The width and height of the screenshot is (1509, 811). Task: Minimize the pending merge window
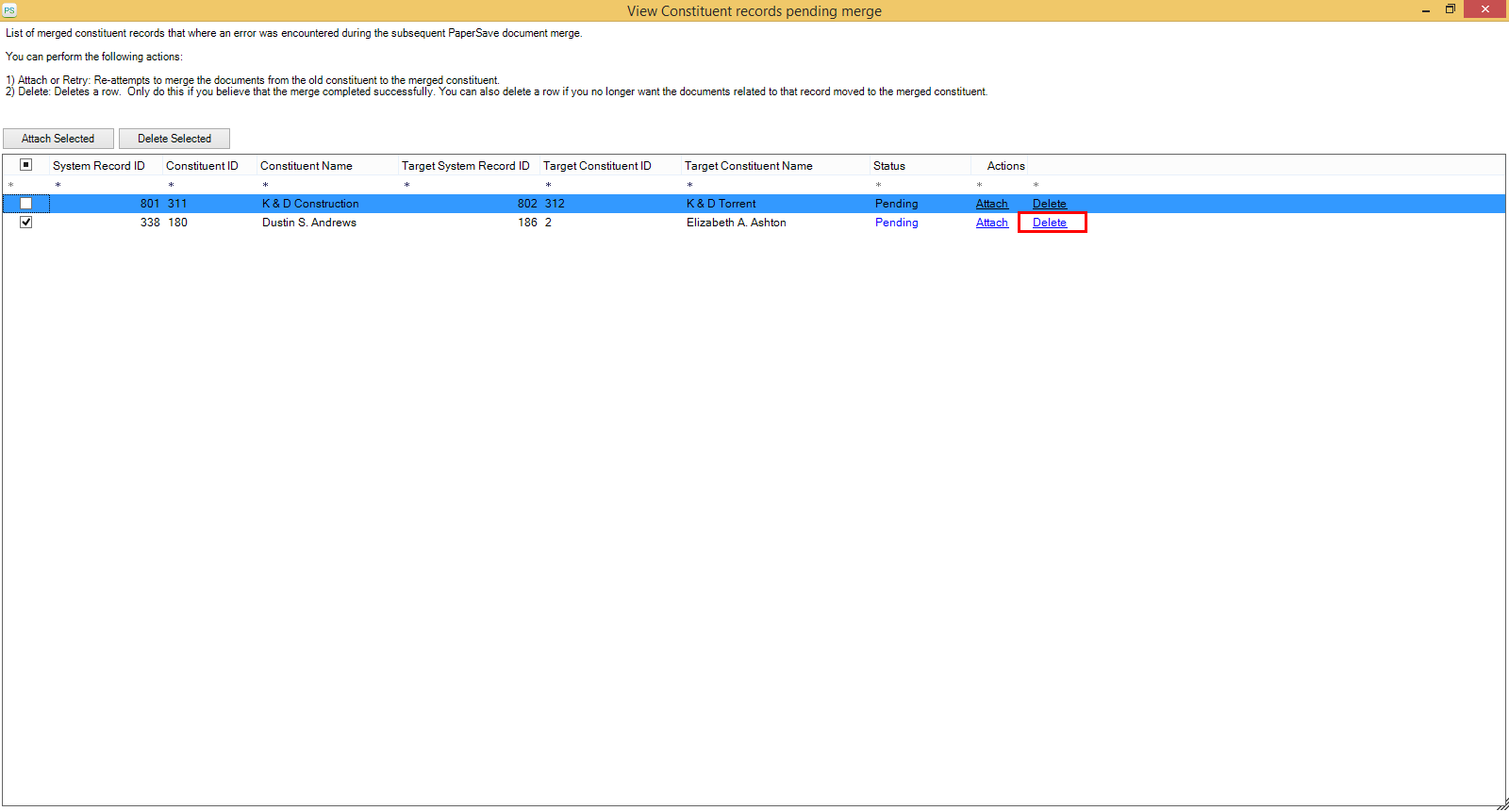(1425, 10)
